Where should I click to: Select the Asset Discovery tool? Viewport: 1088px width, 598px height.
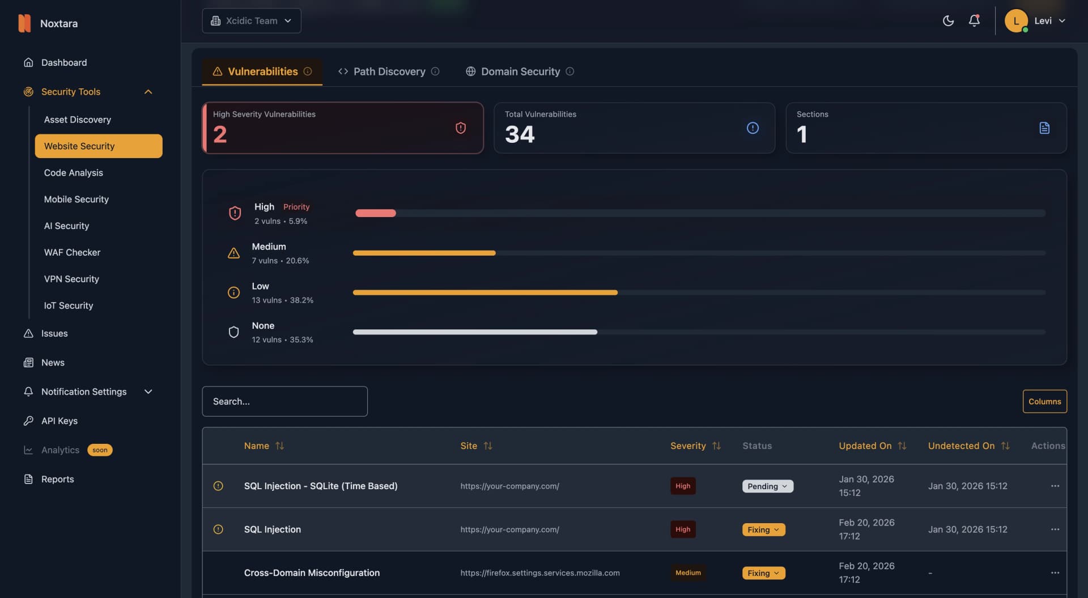78,120
